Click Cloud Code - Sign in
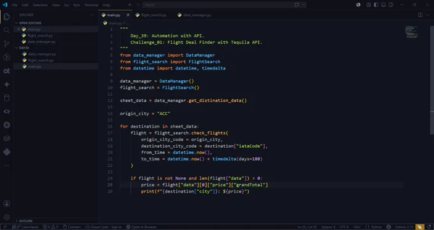Image resolution: width=434 pixels, height=230 pixels. [x=103, y=227]
